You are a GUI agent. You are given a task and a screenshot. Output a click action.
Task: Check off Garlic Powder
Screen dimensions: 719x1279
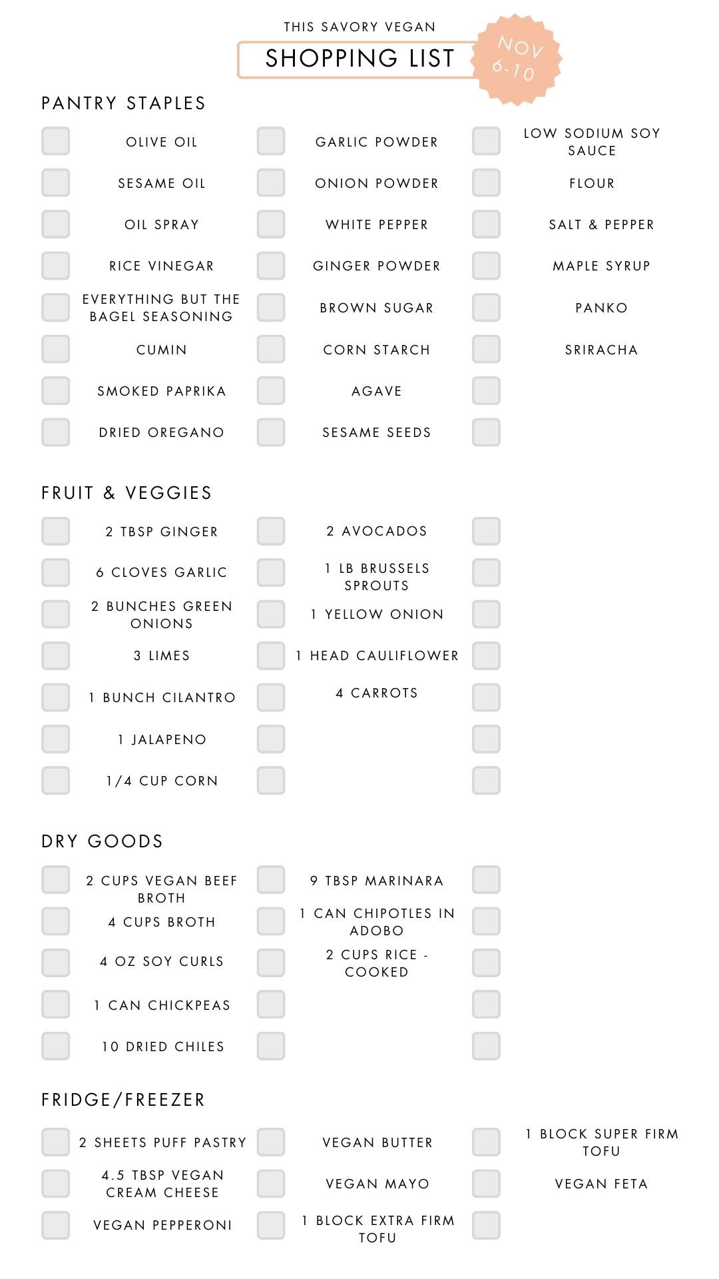tap(271, 141)
